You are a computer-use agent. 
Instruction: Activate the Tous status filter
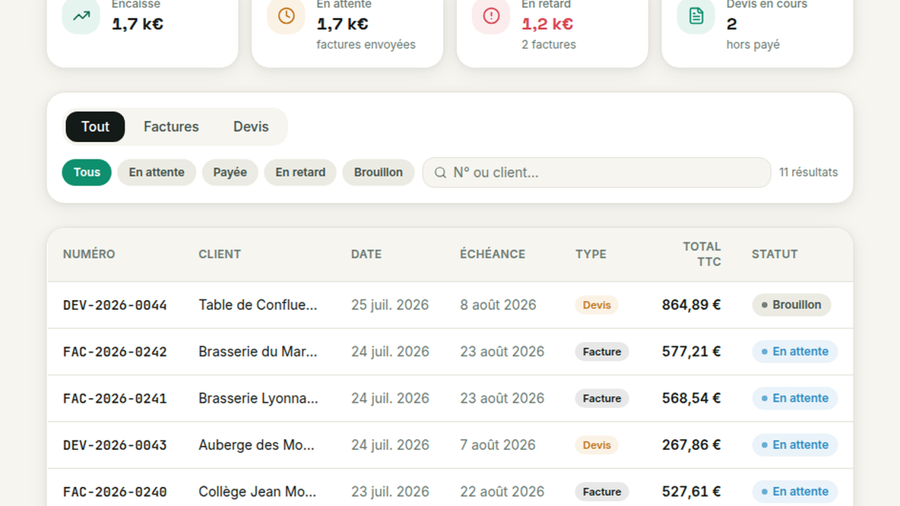click(x=87, y=172)
